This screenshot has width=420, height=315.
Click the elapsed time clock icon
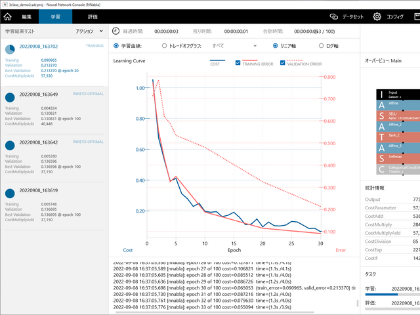pyautogui.click(x=116, y=31)
